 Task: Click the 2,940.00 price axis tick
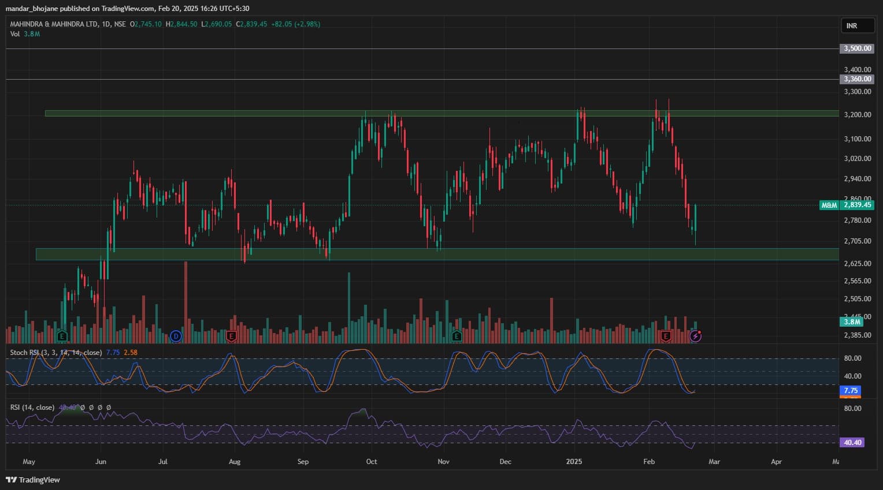(858, 179)
